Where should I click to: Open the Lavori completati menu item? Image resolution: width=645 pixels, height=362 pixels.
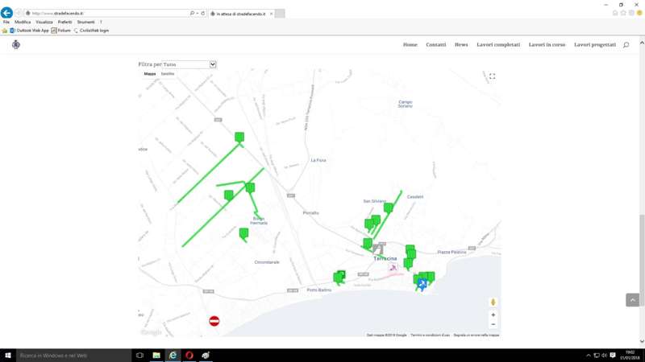(x=498, y=45)
